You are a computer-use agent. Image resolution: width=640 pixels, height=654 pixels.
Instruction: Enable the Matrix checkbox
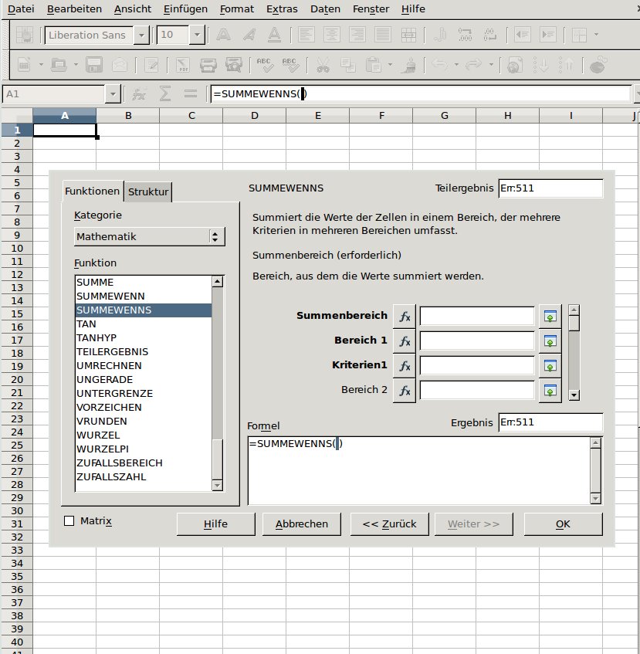click(69, 521)
